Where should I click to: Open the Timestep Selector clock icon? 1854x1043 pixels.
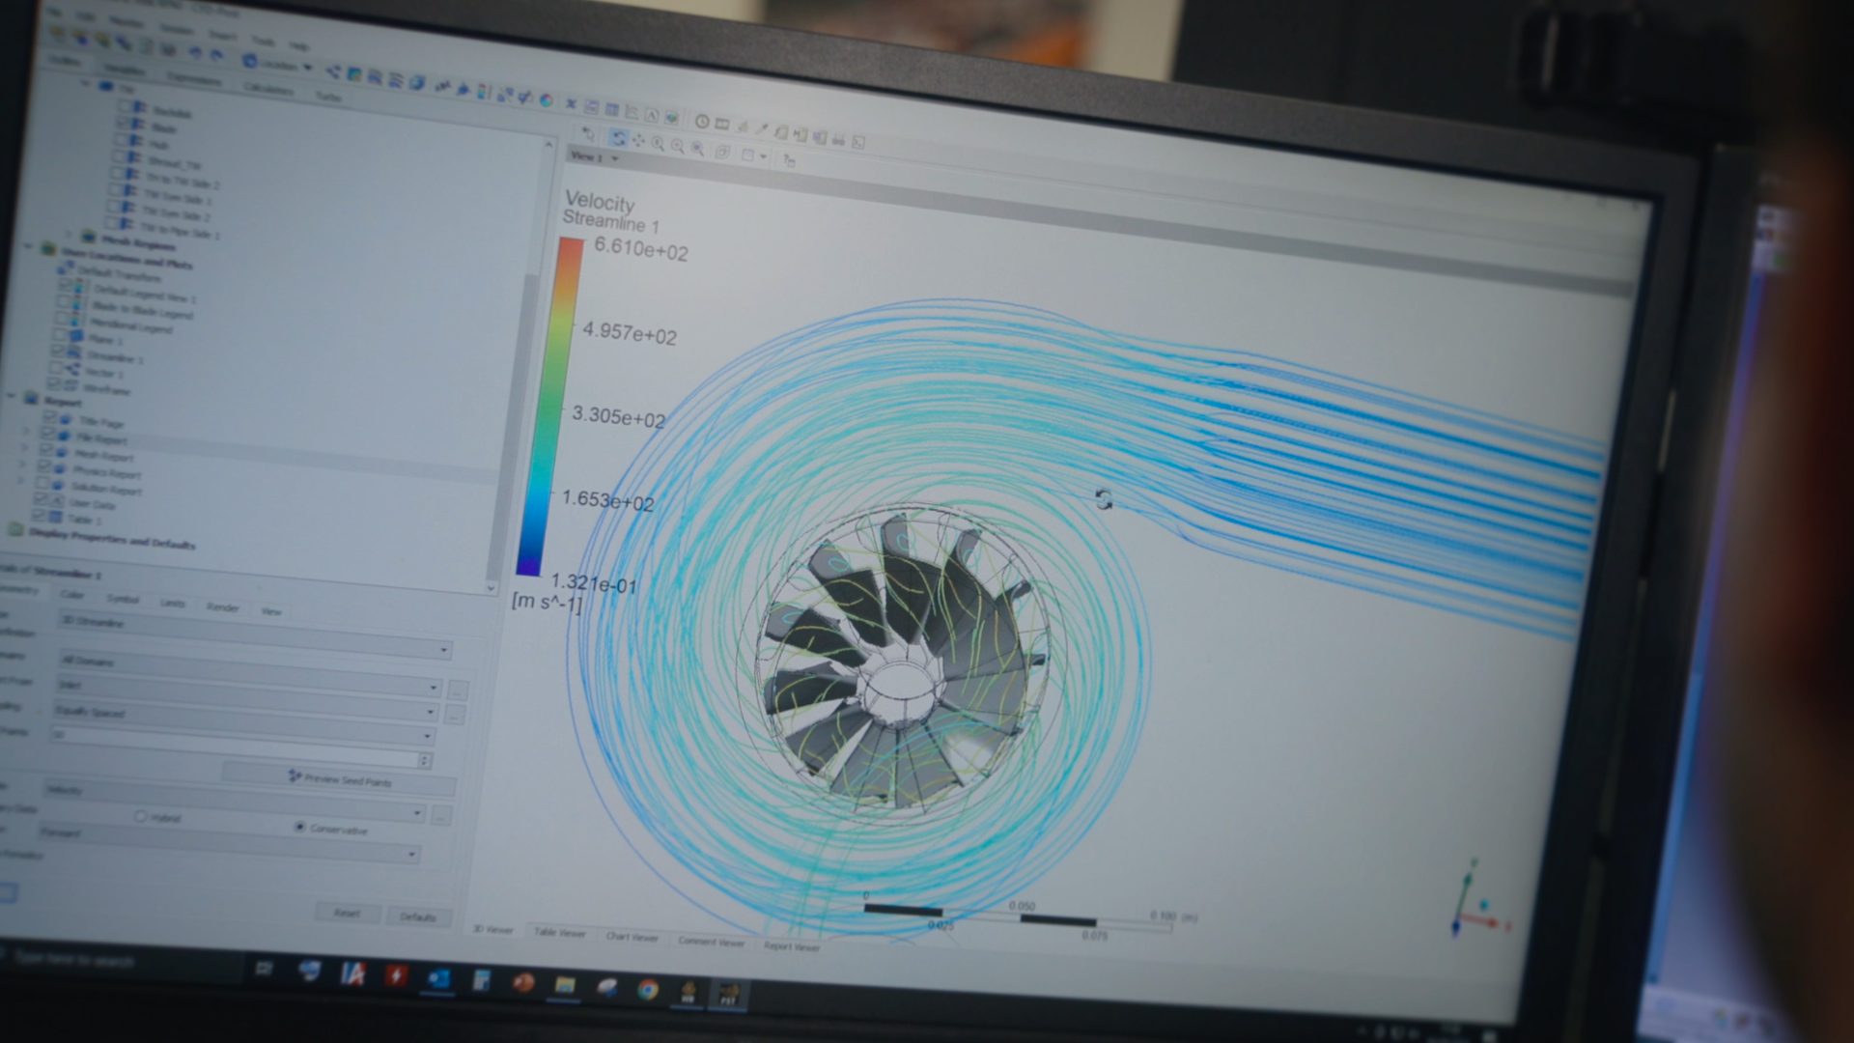pyautogui.click(x=701, y=122)
